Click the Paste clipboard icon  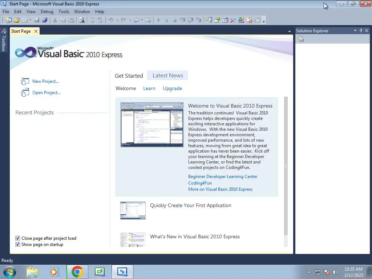(x=71, y=20)
